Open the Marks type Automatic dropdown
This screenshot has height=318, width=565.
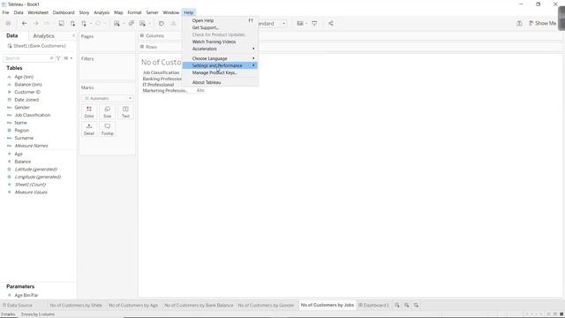pos(108,98)
